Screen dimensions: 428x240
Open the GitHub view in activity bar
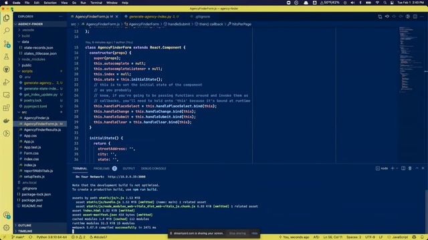(x=7, y=69)
